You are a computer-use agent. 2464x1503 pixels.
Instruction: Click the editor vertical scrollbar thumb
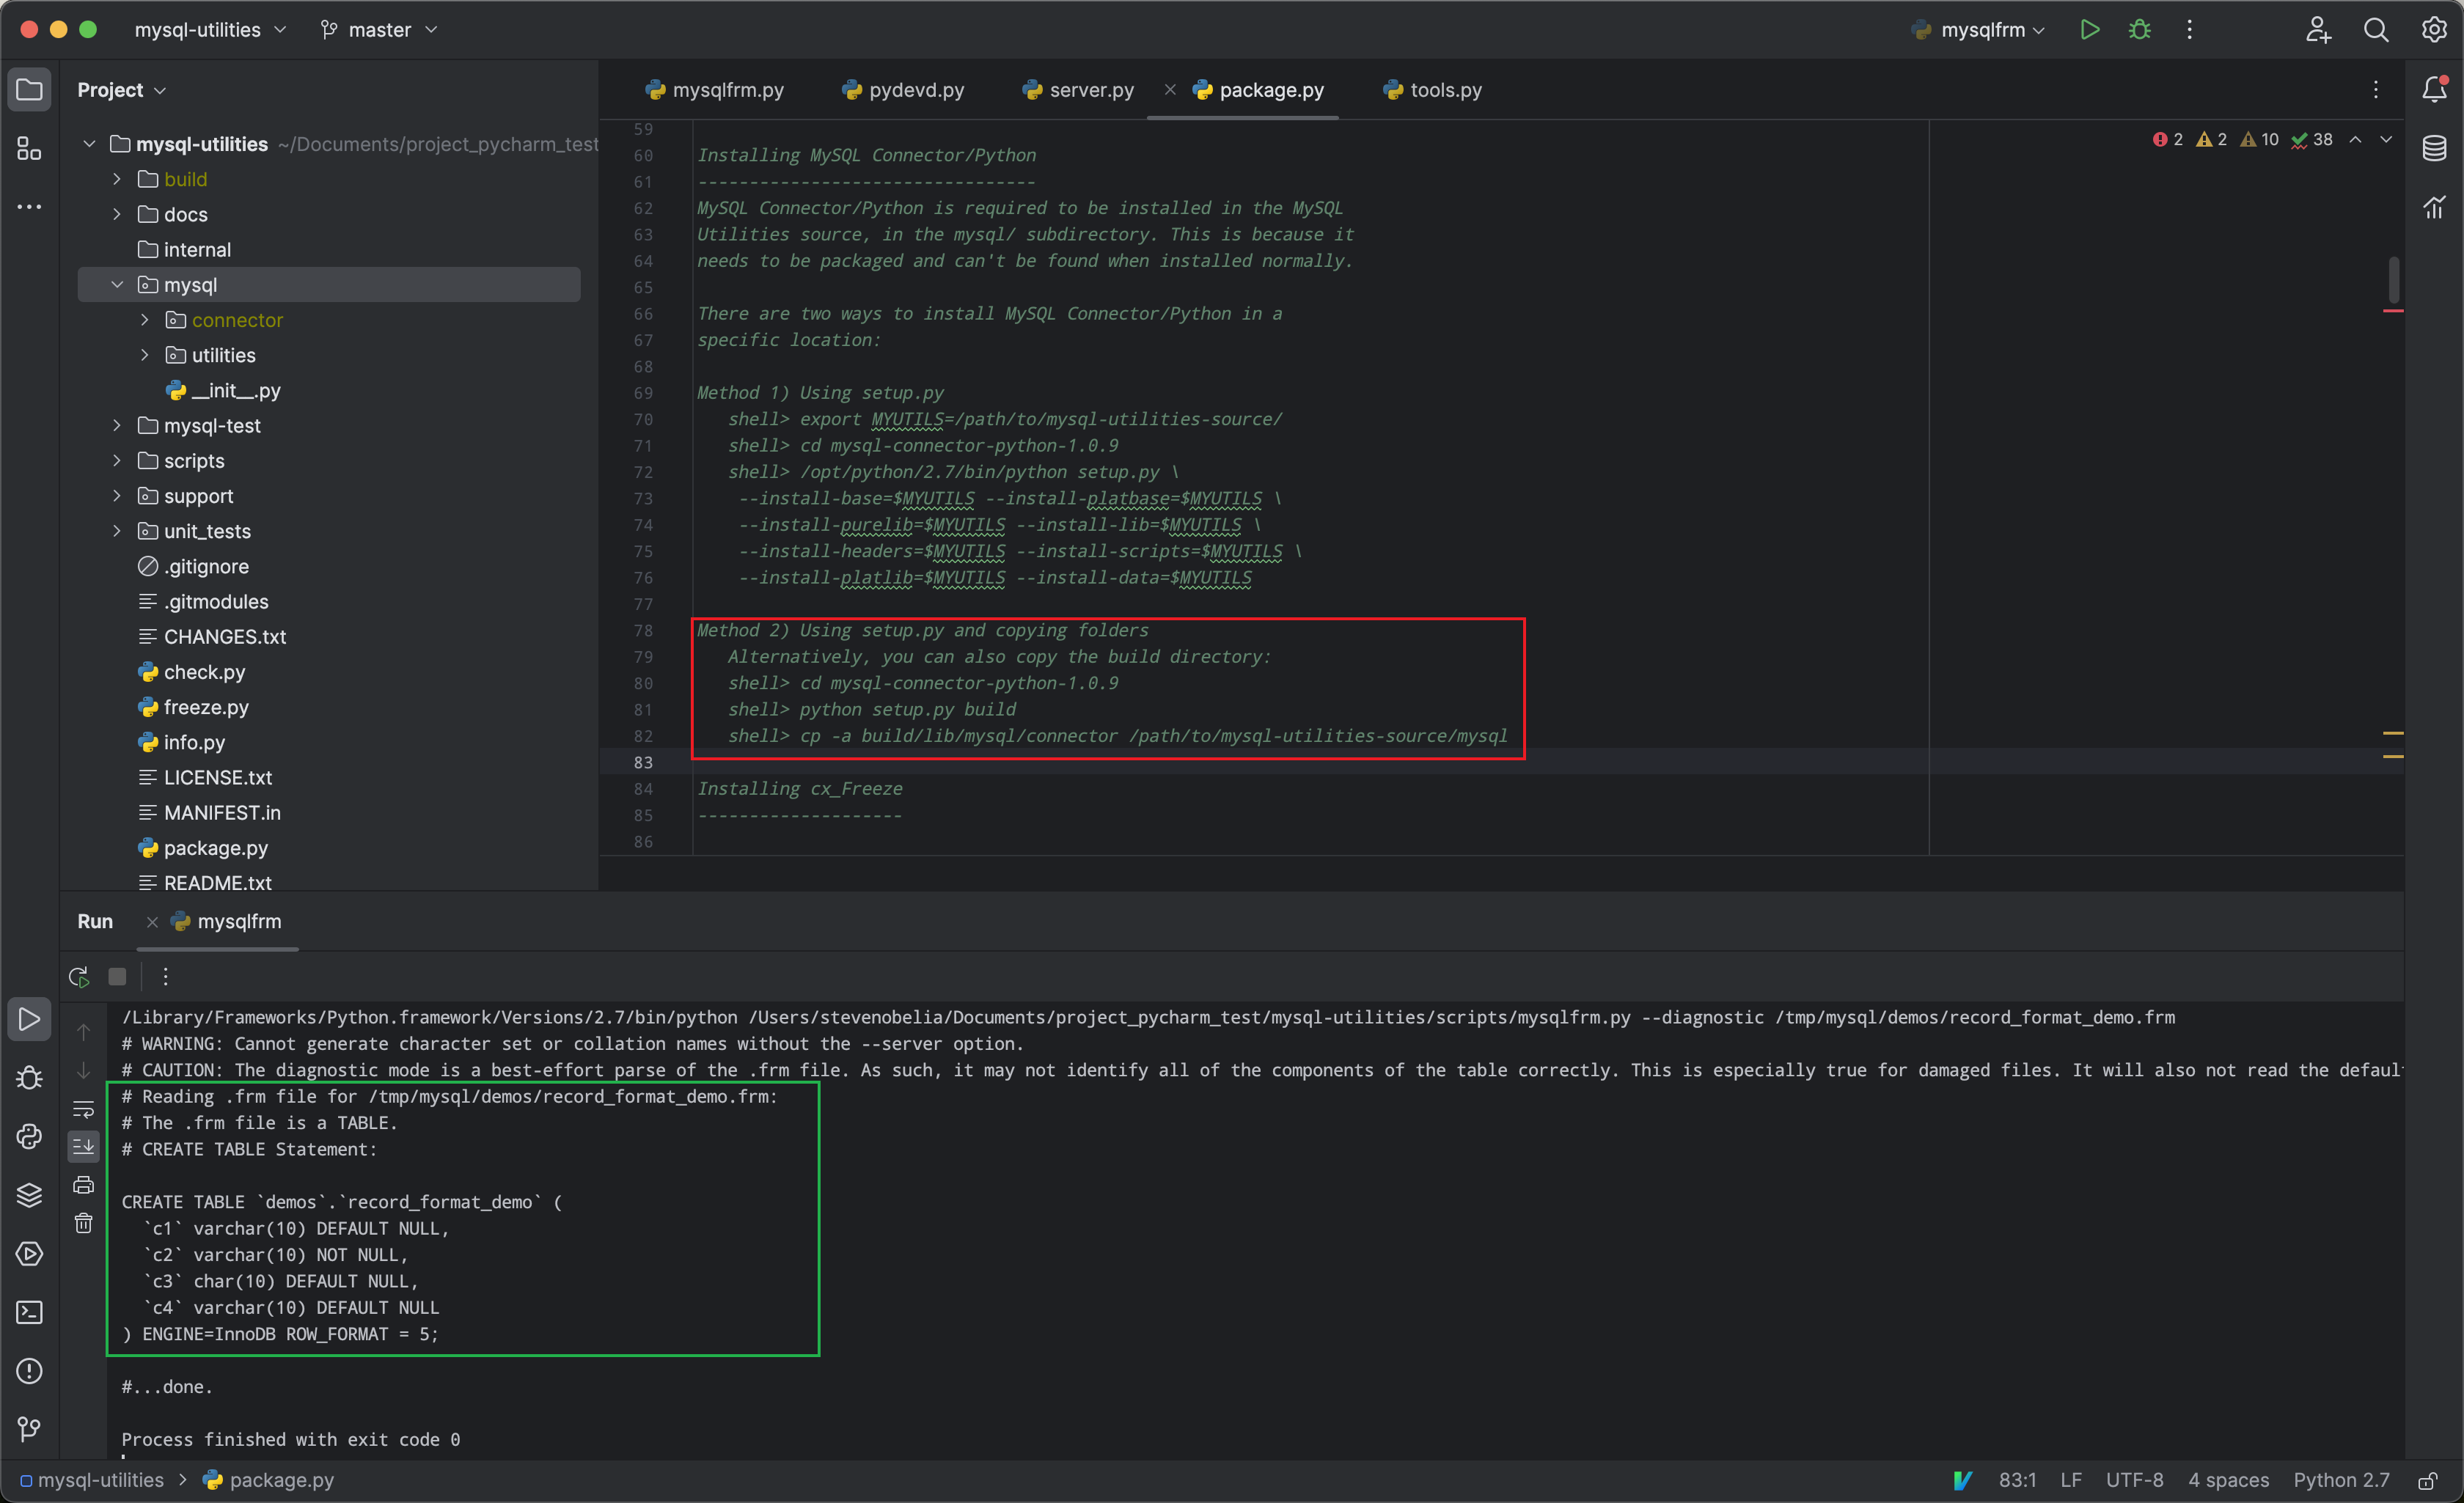[2393, 279]
